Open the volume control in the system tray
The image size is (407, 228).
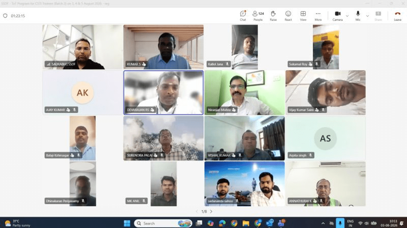point(366,223)
